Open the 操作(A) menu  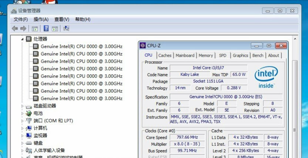41,19
